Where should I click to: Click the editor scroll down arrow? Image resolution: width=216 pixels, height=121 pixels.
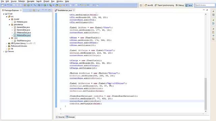206,111
